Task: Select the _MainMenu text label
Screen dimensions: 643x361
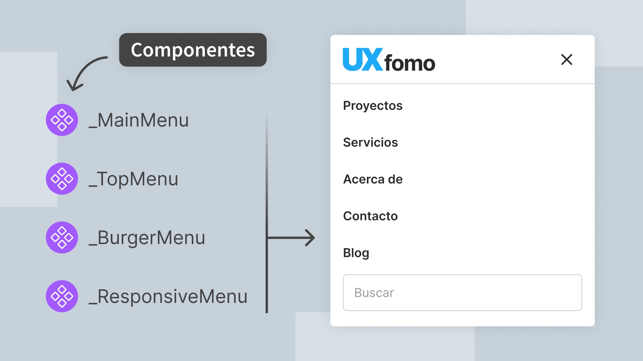Action: (138, 120)
